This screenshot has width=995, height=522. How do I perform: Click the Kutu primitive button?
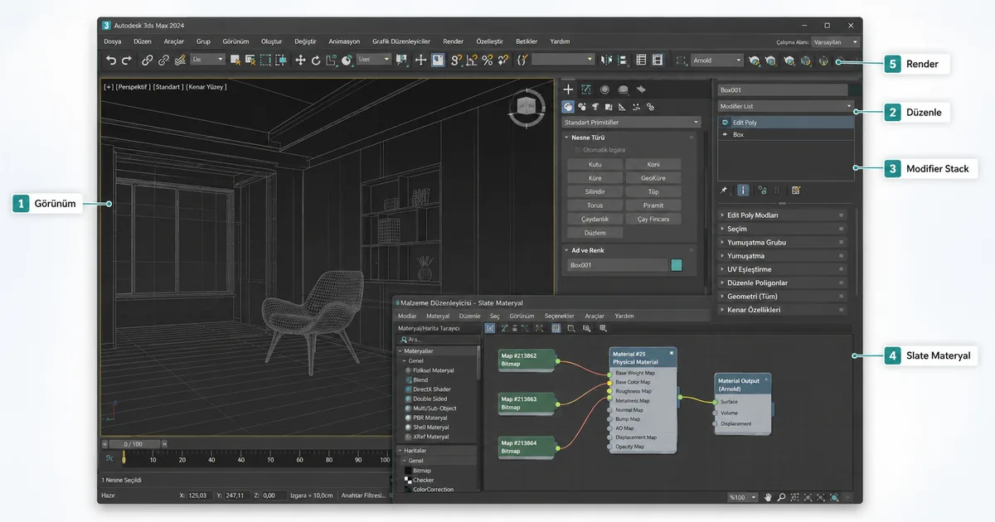pyautogui.click(x=595, y=164)
